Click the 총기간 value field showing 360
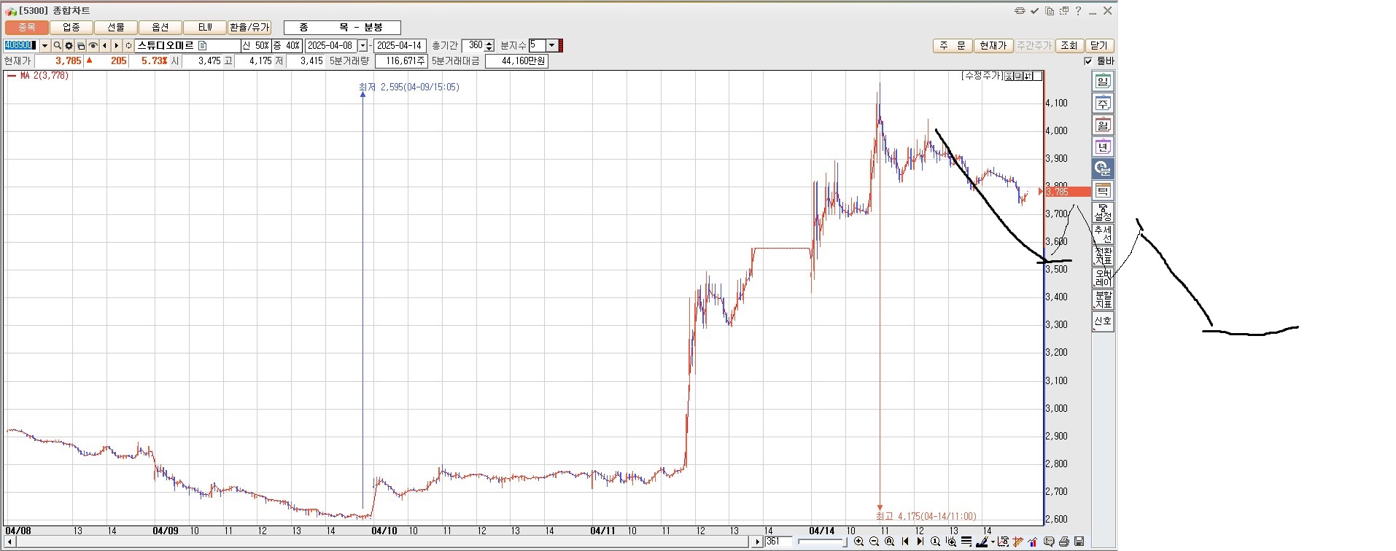This screenshot has width=1396, height=551. point(473,46)
